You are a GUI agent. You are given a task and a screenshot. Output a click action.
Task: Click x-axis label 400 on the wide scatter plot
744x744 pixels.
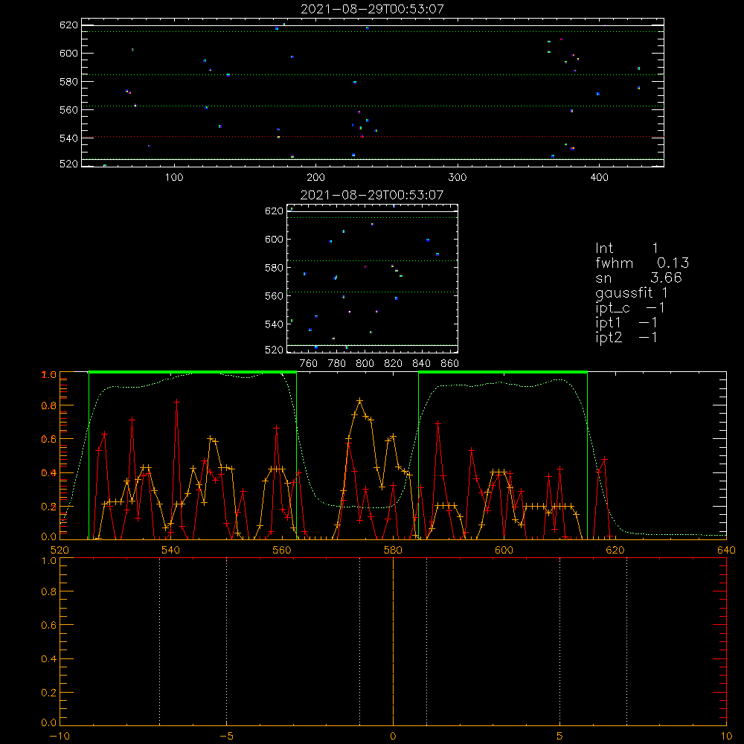point(599,178)
